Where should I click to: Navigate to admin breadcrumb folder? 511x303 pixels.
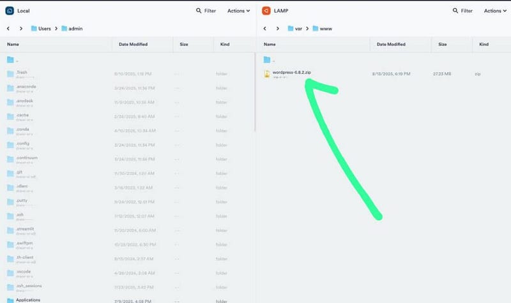72,29
